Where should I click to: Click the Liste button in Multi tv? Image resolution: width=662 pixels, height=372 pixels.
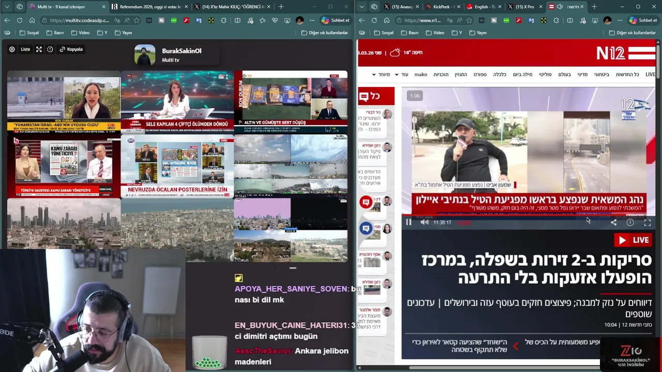25,50
